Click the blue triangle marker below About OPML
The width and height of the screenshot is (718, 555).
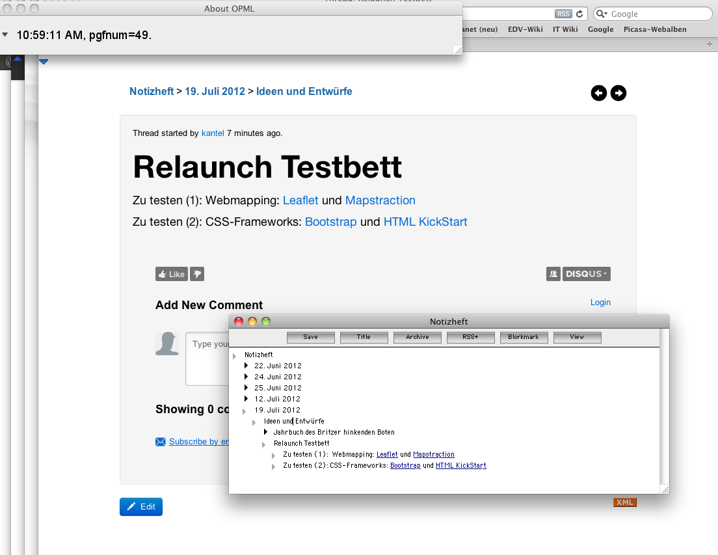coord(44,61)
